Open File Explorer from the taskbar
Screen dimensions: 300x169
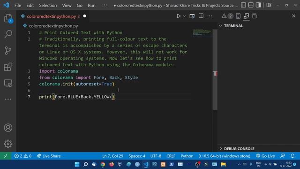(x=223, y=164)
